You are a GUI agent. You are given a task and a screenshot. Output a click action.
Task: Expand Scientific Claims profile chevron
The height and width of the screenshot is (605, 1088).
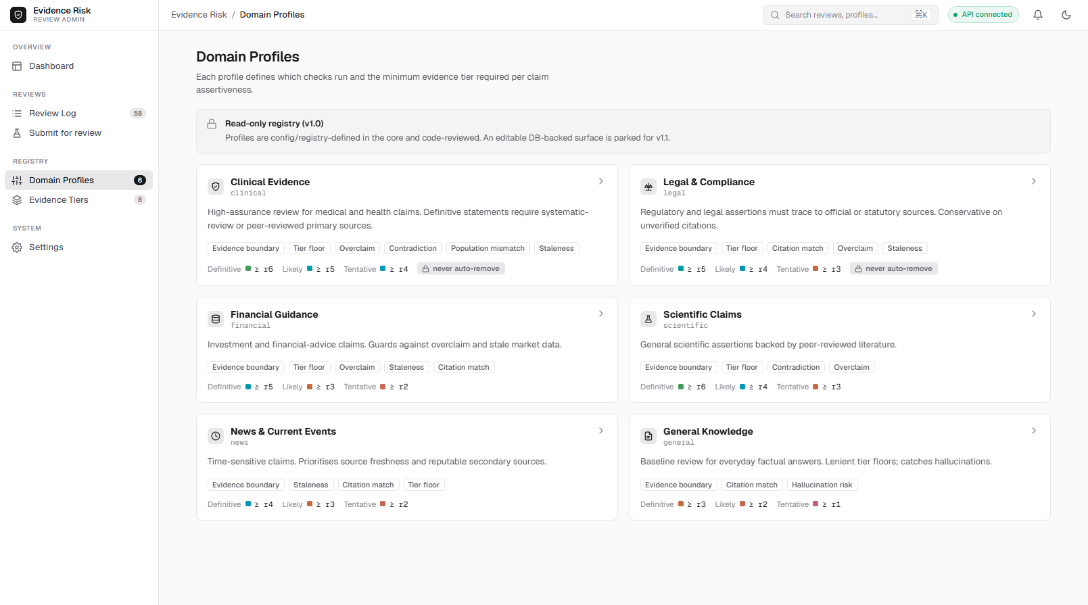tap(1034, 314)
